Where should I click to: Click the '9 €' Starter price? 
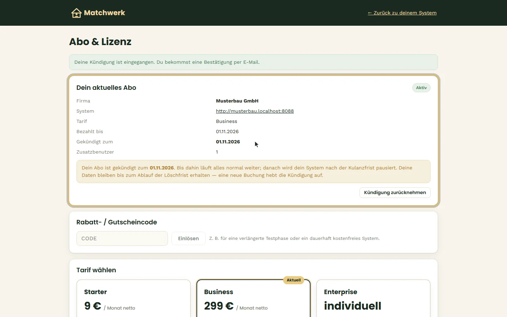click(93, 306)
